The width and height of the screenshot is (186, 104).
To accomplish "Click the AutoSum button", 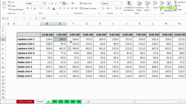I will click(180, 2).
